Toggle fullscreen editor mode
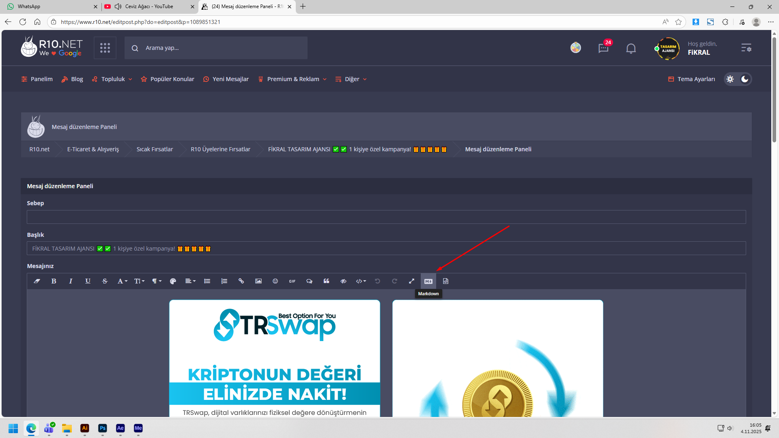This screenshot has height=438, width=779. [411, 281]
